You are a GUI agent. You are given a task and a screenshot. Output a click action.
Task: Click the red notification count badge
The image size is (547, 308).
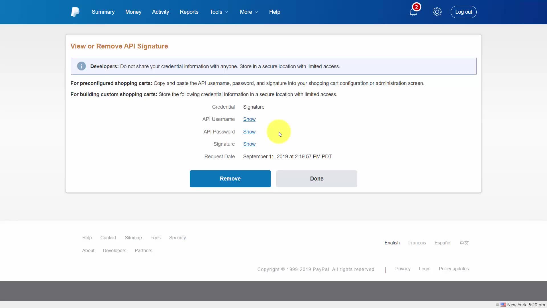pos(417,7)
